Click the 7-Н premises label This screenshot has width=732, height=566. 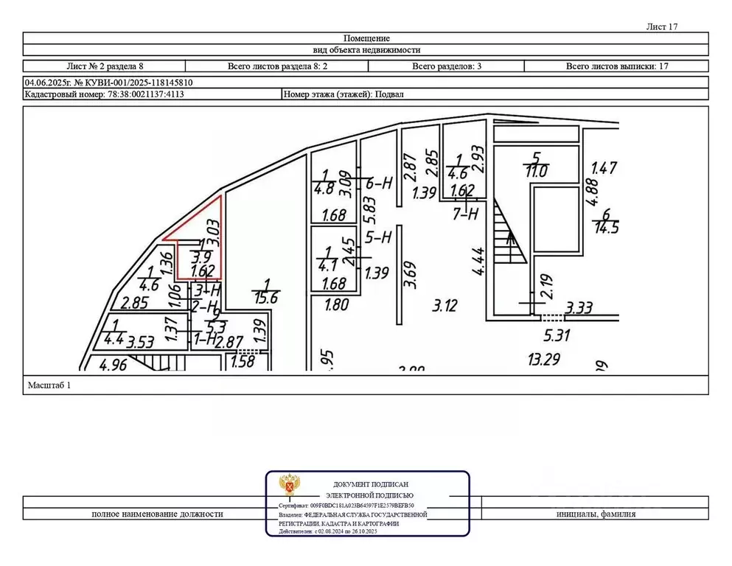click(x=466, y=214)
